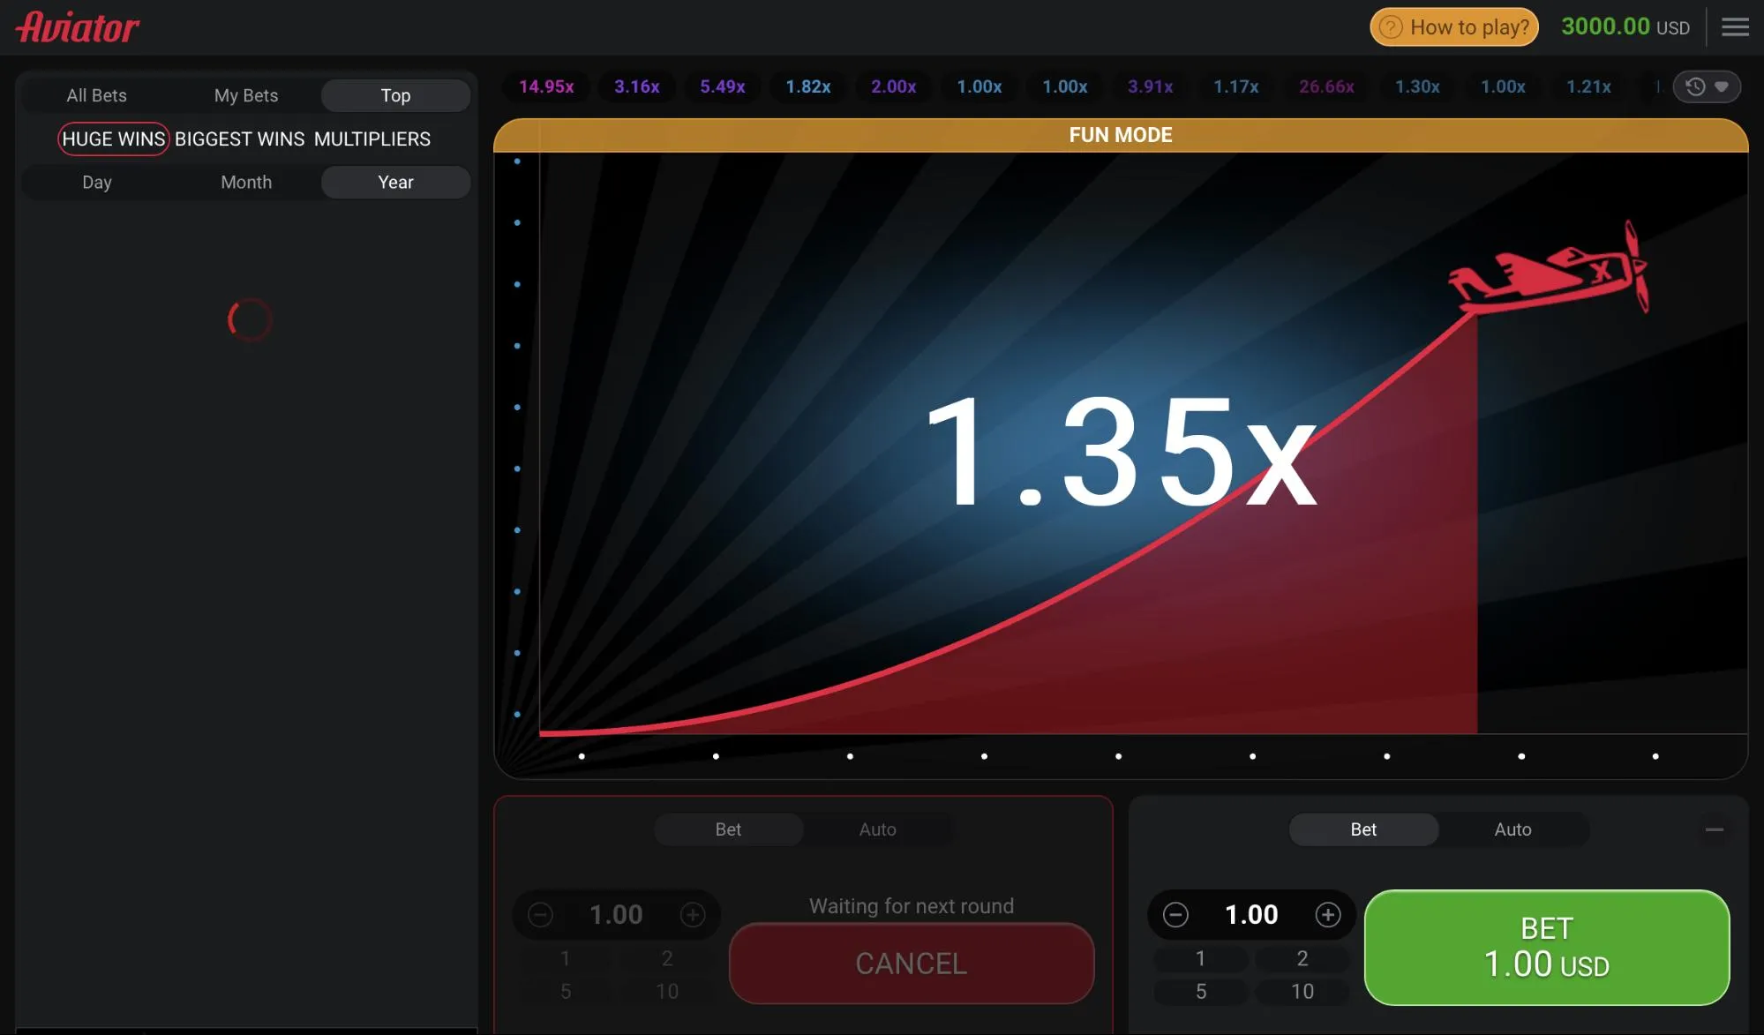Switch left panel to Auto mode

[877, 829]
